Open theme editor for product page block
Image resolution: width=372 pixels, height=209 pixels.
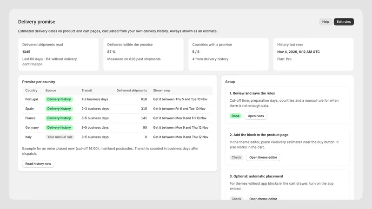pos(263,157)
